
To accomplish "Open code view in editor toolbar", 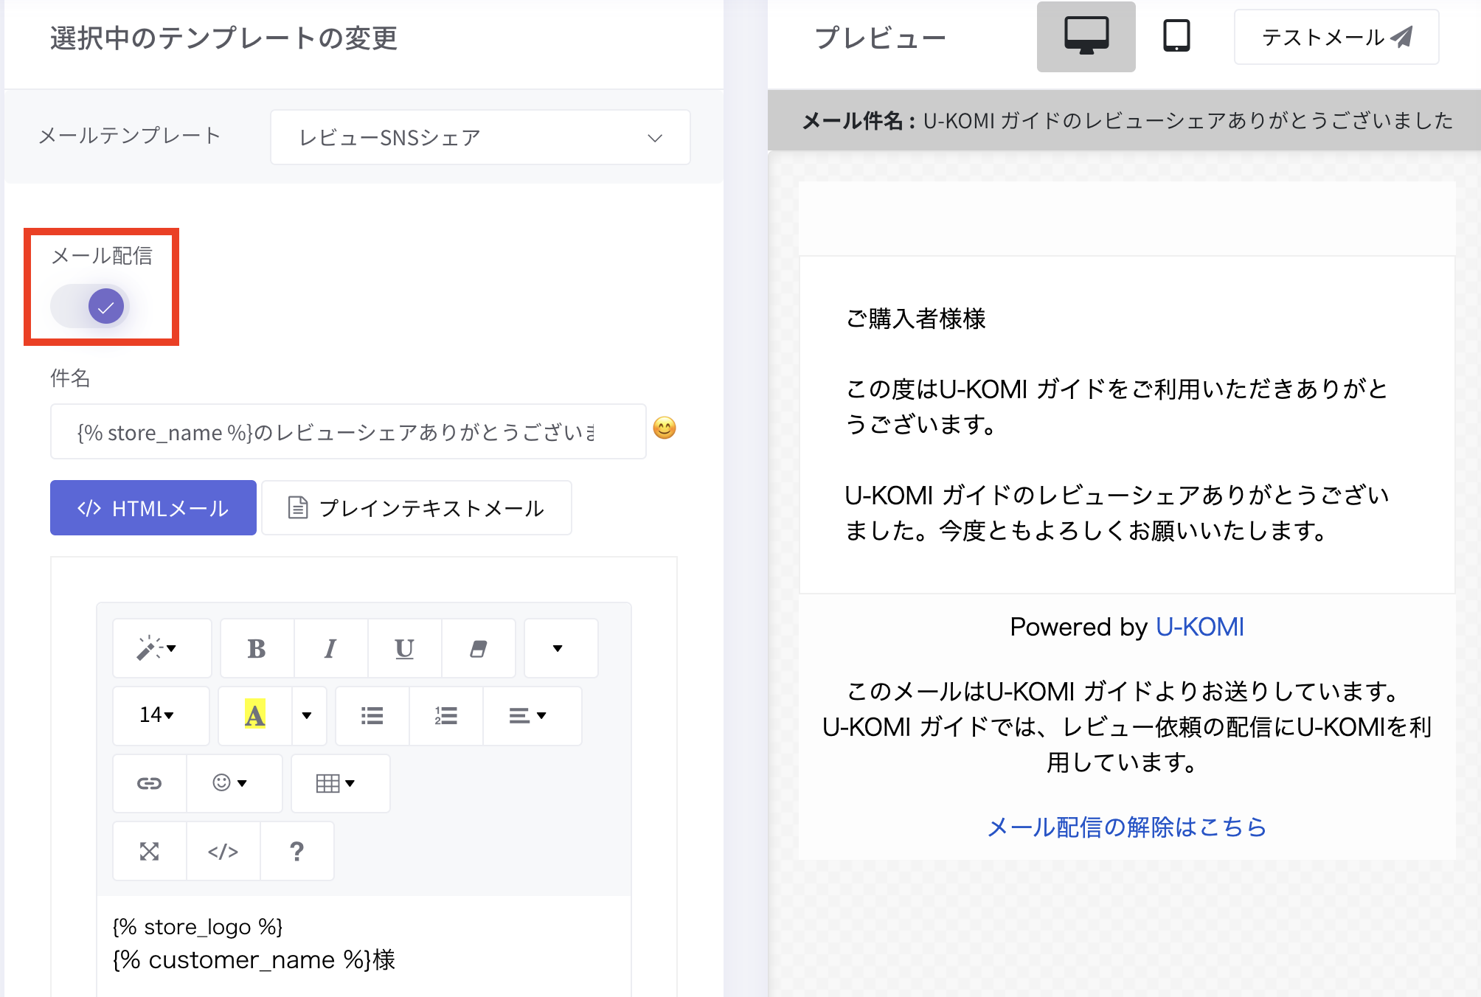I will tap(223, 852).
